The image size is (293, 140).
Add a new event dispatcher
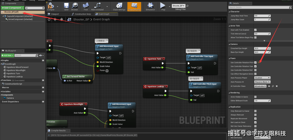43,102
